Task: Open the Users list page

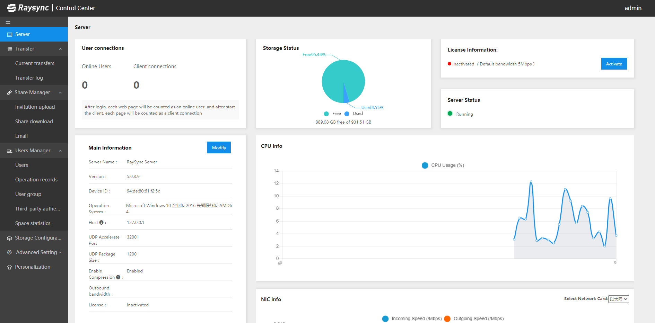Action: pyautogui.click(x=34, y=165)
